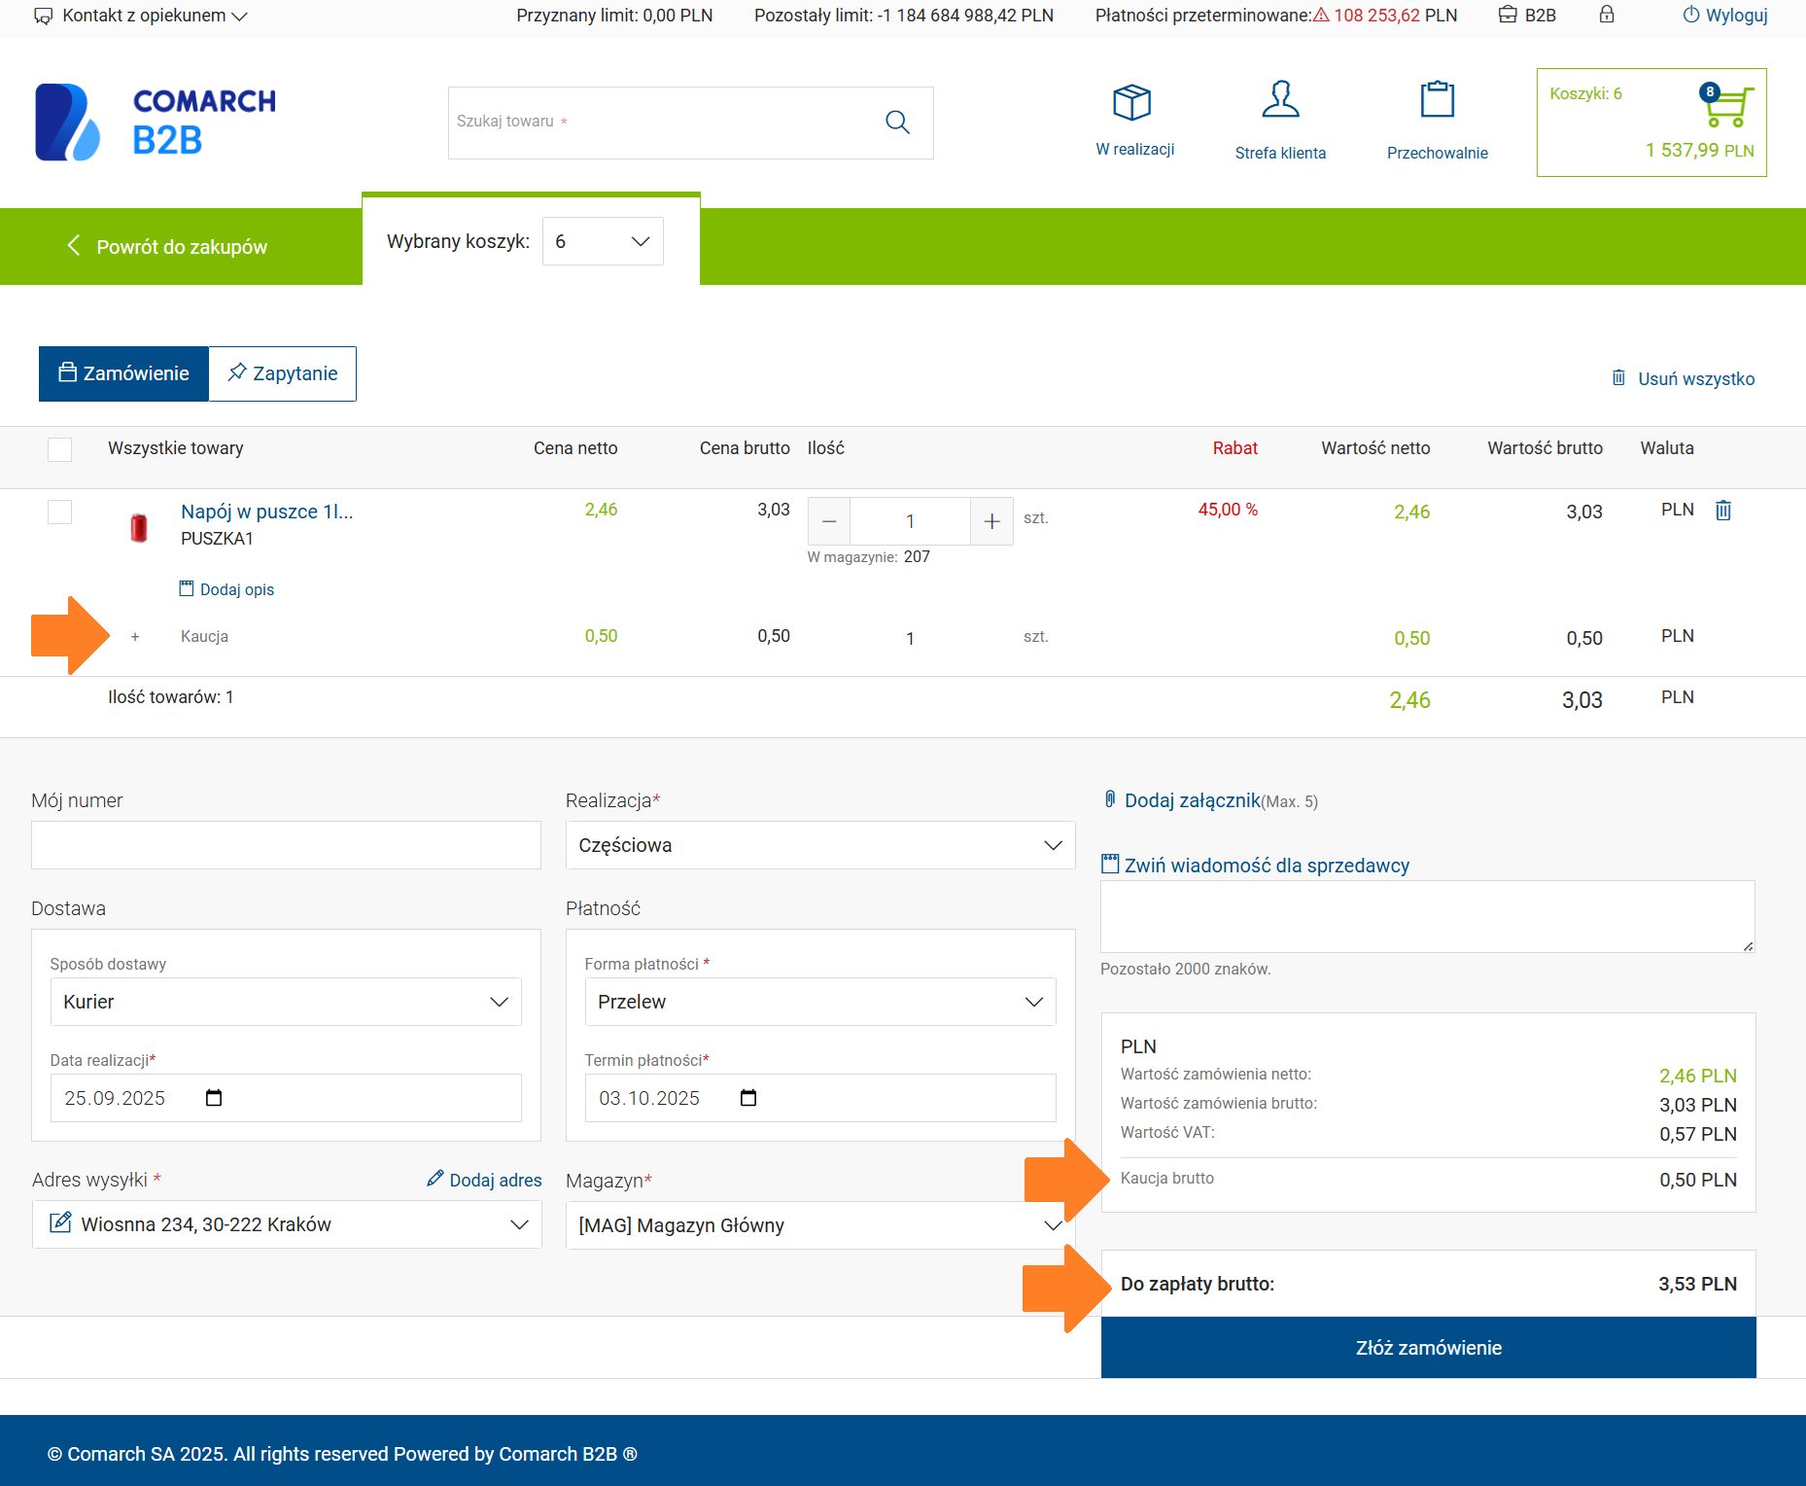This screenshot has height=1486, width=1806.
Task: Tick the Napój w puszce row checkbox
Action: coord(60,513)
